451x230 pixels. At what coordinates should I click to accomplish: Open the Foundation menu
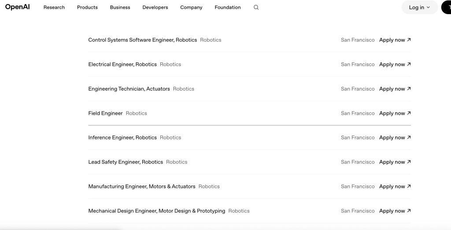[x=228, y=7]
